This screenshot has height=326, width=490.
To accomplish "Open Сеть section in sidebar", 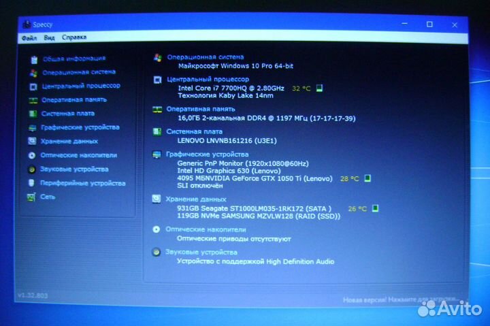I will pyautogui.click(x=48, y=197).
